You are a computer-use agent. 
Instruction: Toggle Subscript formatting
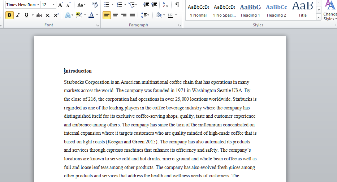point(48,15)
